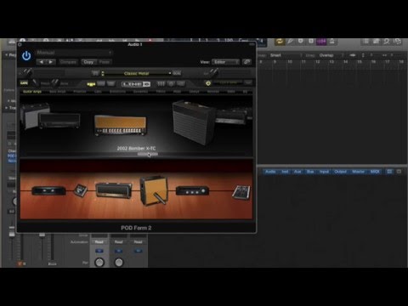The height and width of the screenshot is (306, 408).
Task: Click the Paste button
Action: [104, 62]
